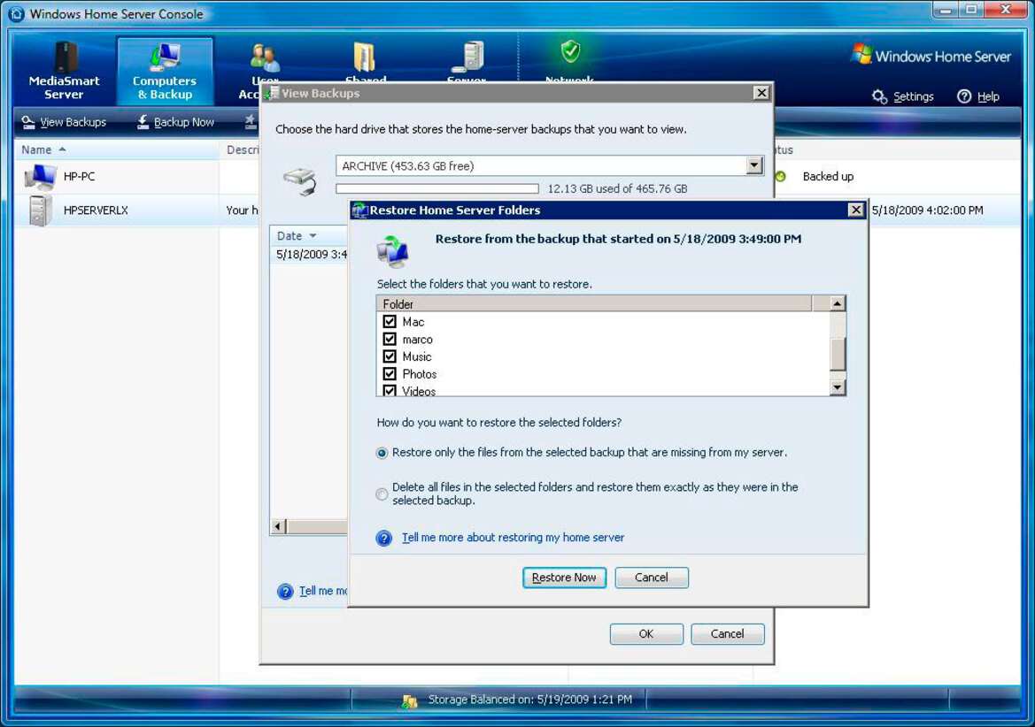Viewport: 1035px width, 727px height.
Task: Open the MediaSmart Server tab
Action: tap(64, 71)
